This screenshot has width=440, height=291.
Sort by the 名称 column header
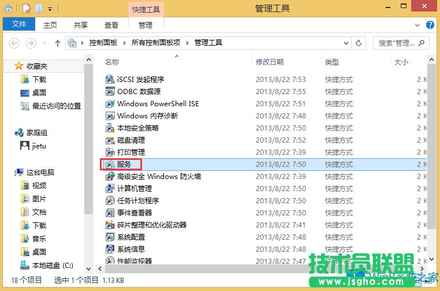pos(112,62)
